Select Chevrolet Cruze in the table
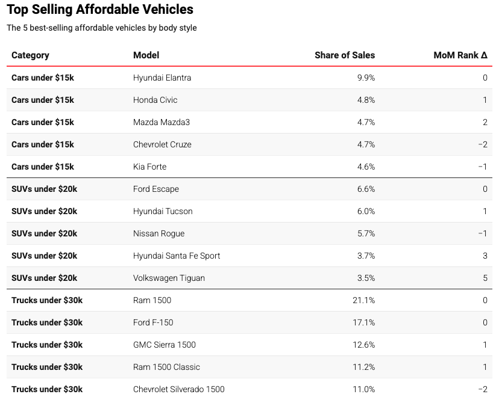Viewport: 499px width, 403px height. 162,144
